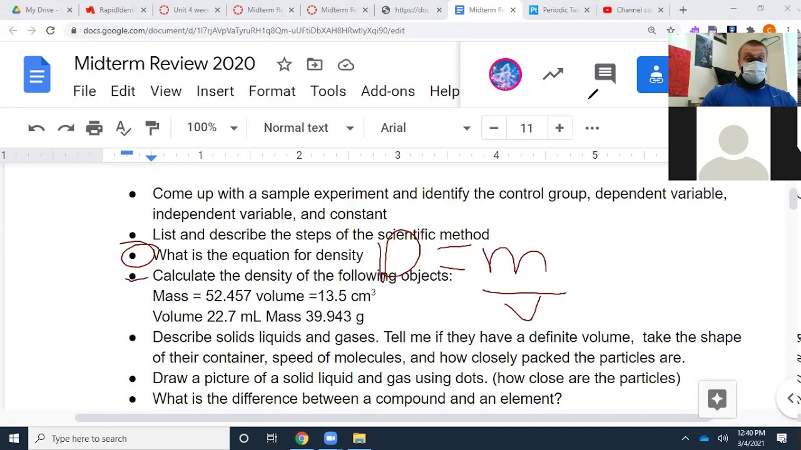
Task: Click the redo arrow
Action: point(66,128)
